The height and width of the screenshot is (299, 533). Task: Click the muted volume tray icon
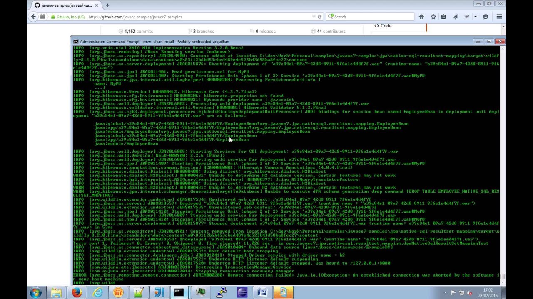469,293
